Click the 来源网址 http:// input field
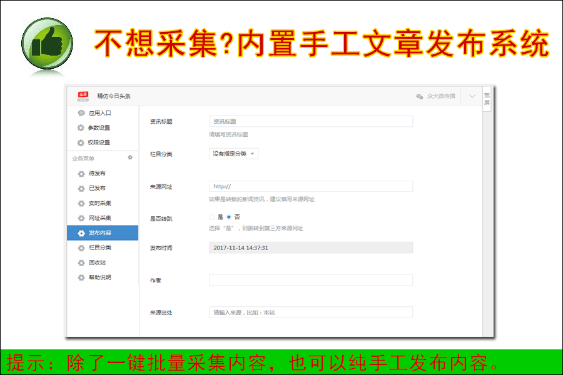This screenshot has height=375, width=563. point(310,186)
